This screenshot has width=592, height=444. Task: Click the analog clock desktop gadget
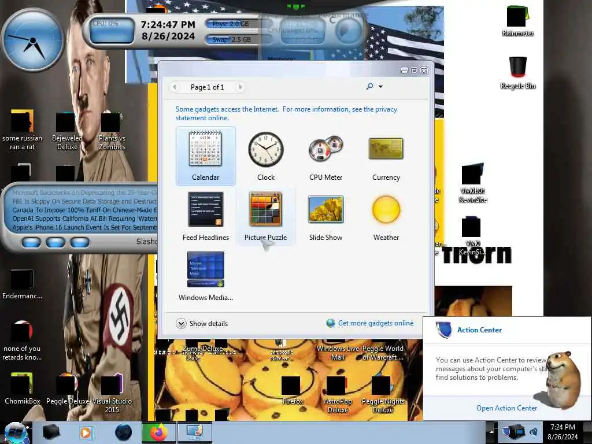click(x=33, y=40)
